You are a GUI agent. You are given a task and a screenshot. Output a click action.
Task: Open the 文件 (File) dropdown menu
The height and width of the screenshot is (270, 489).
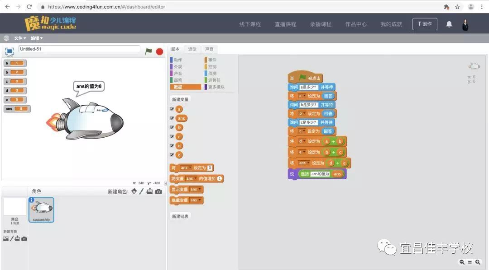tap(19, 38)
